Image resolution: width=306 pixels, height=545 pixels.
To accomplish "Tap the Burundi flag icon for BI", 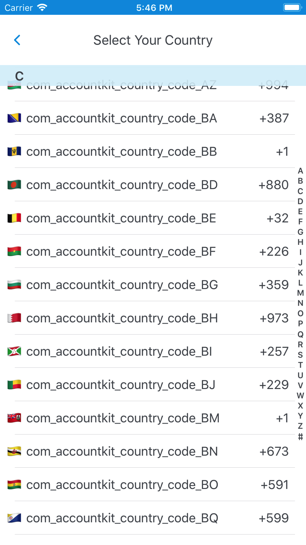I will [14, 352].
